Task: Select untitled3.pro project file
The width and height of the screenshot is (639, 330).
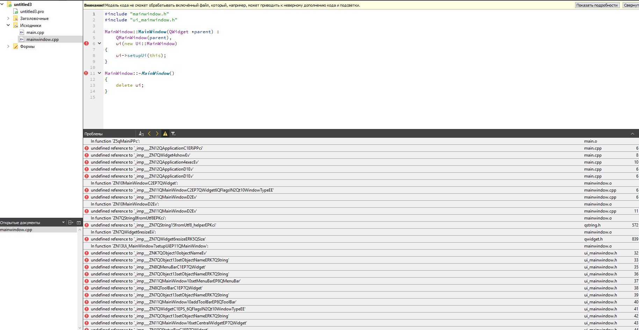Action: click(x=32, y=12)
